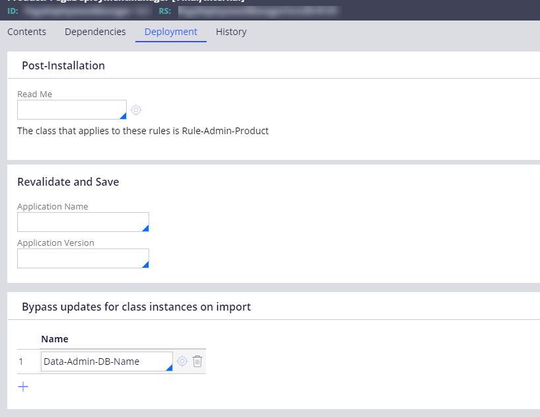The image size is (540, 417).
Task: Select row number 1 in bypass table
Action: click(x=21, y=361)
